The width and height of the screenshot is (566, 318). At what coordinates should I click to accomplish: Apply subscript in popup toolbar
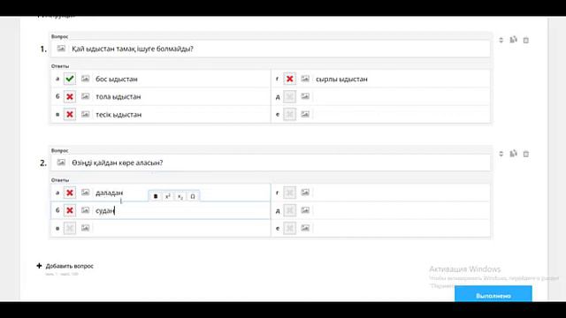[x=180, y=196]
